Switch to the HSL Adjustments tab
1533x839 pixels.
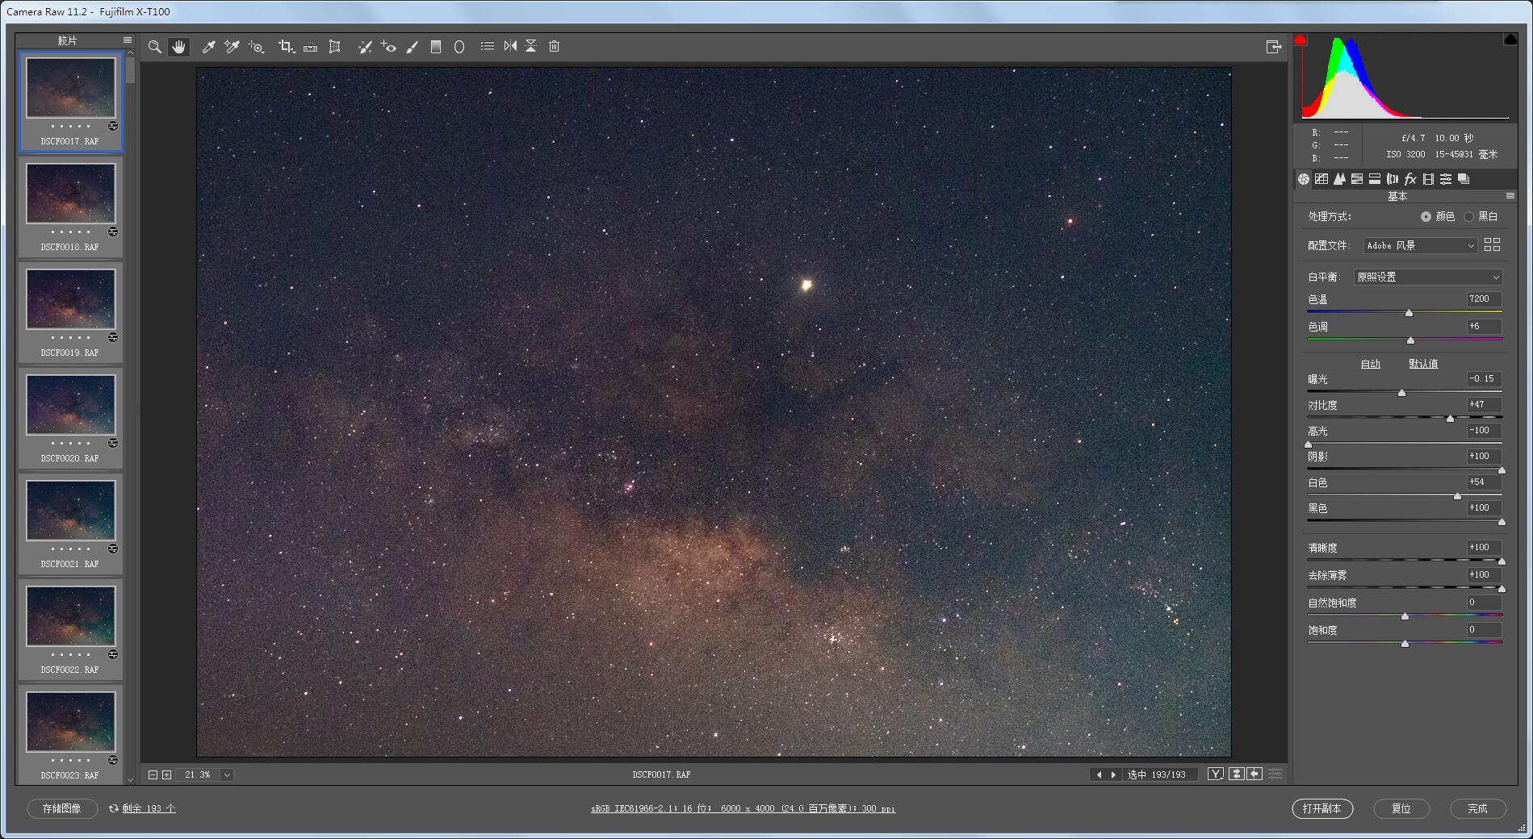1357,179
